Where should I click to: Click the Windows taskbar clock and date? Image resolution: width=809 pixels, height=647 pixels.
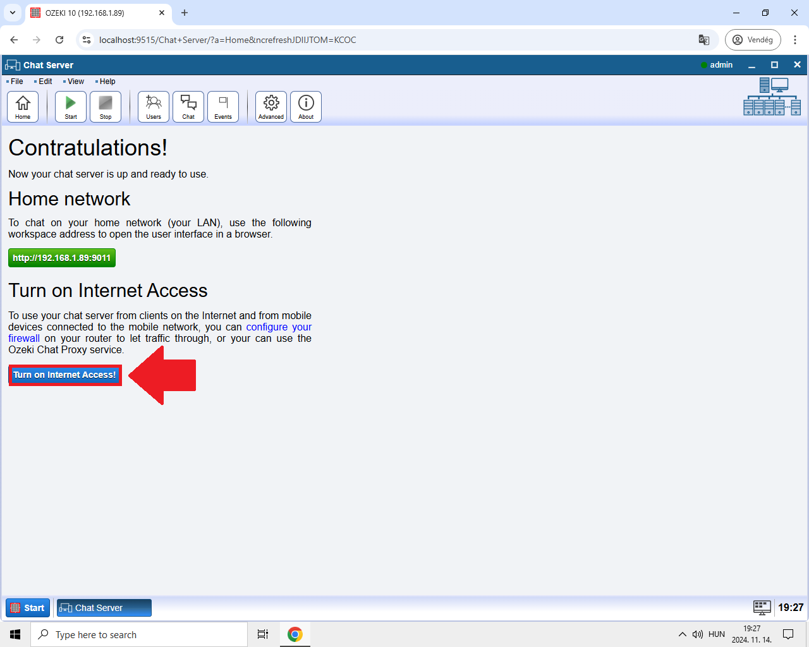click(752, 634)
